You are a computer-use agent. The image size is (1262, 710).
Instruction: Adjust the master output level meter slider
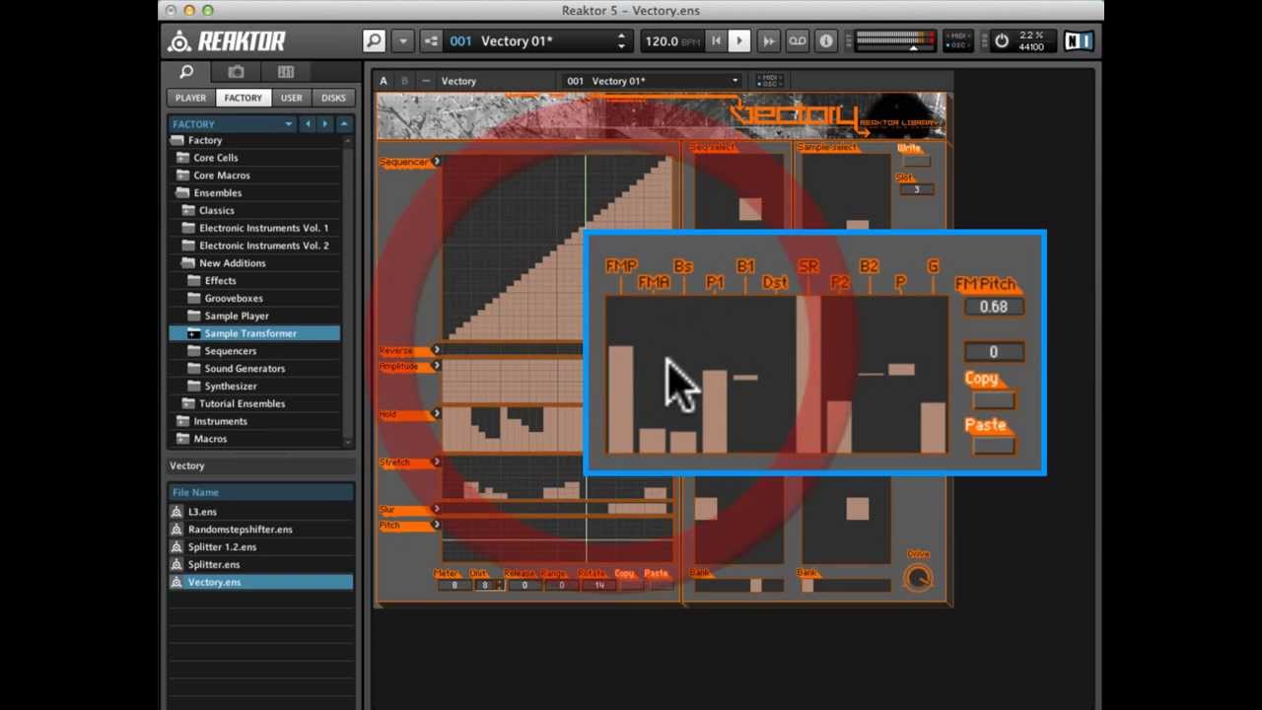(x=894, y=41)
